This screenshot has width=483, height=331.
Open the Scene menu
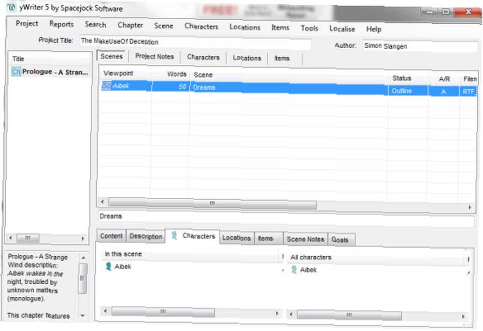[x=164, y=26]
